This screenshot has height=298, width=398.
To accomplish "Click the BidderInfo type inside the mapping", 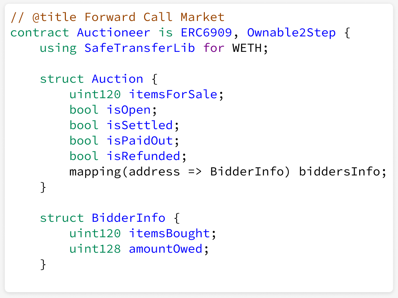I will [247, 172].
